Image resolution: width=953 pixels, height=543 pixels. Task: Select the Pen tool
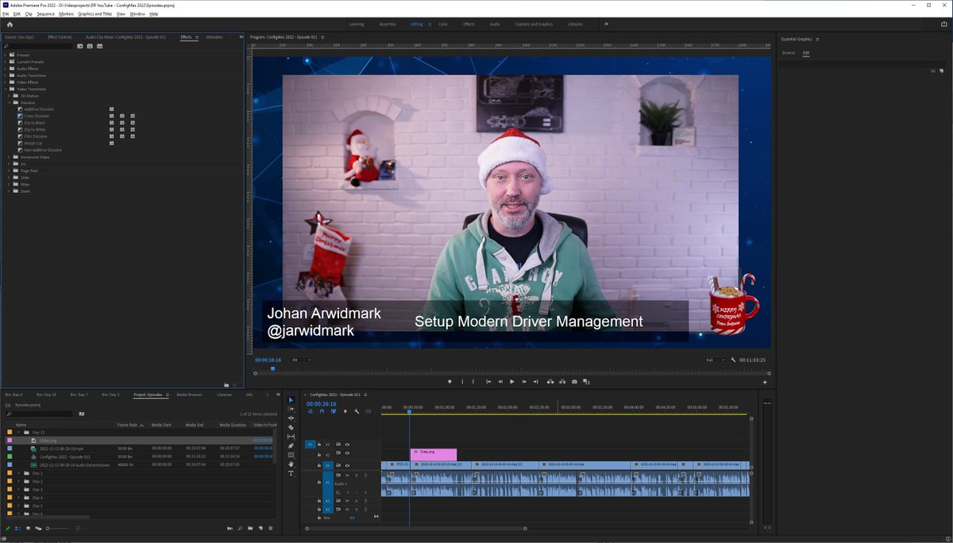(291, 446)
